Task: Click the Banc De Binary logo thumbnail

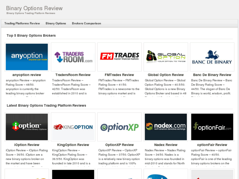Action: pyautogui.click(x=212, y=57)
